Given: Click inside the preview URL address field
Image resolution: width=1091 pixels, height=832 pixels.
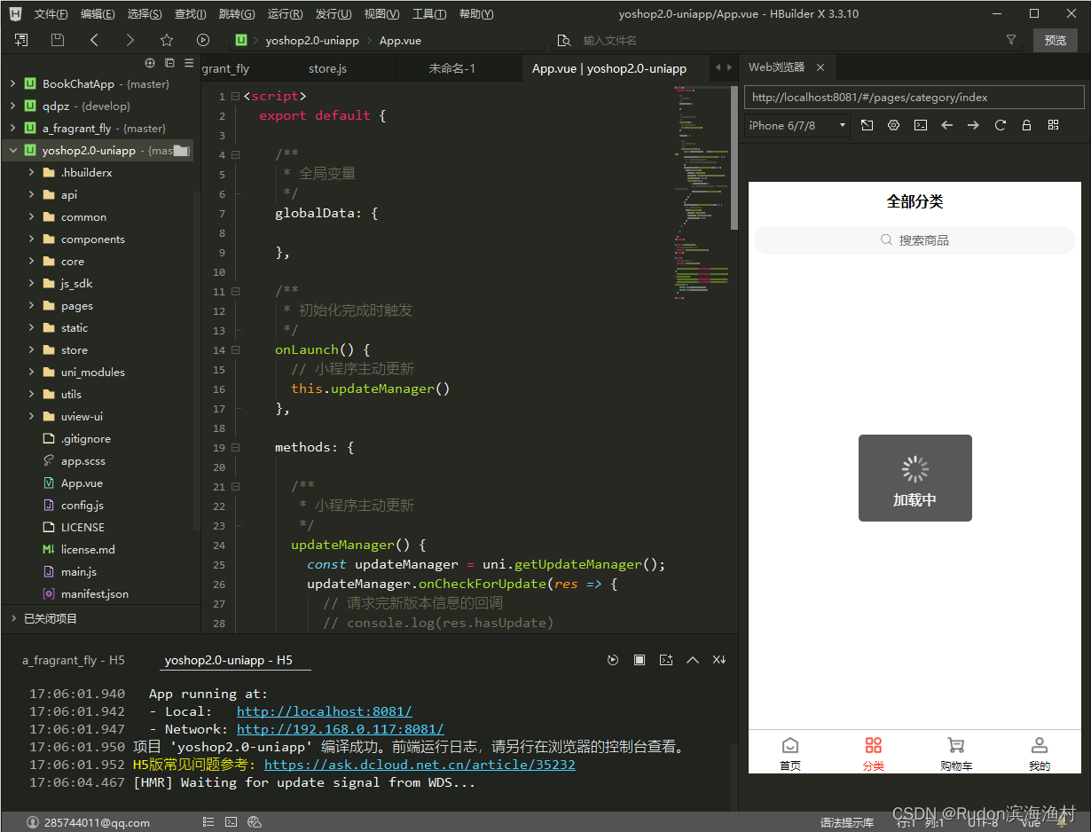Looking at the screenshot, I should (x=914, y=97).
